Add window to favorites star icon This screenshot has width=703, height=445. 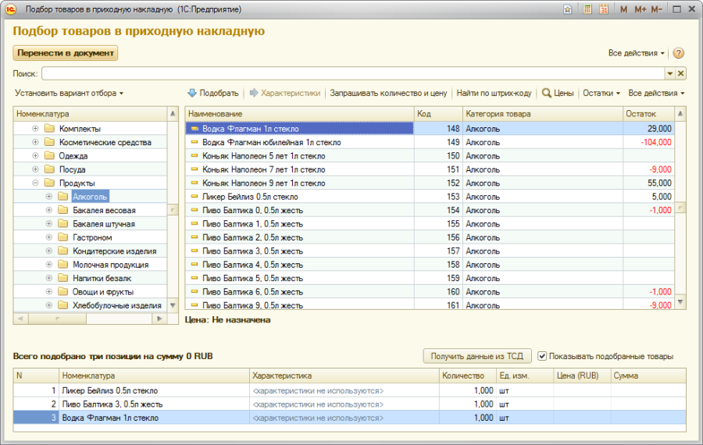(568, 9)
